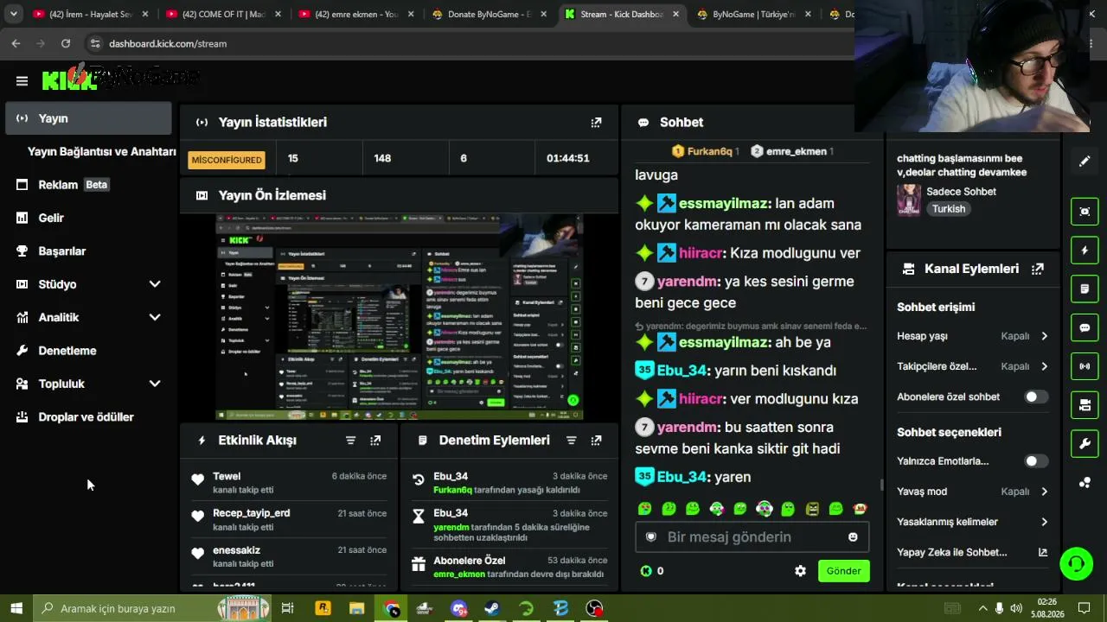Select Yayın in the left sidebar
Image resolution: width=1107 pixels, height=622 pixels.
point(89,118)
